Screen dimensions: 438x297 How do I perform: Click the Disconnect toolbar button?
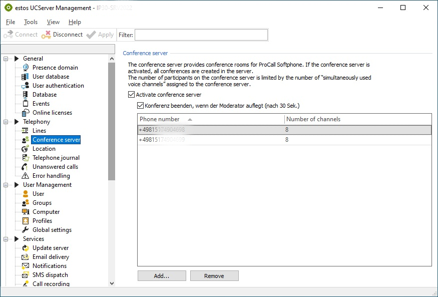62,35
